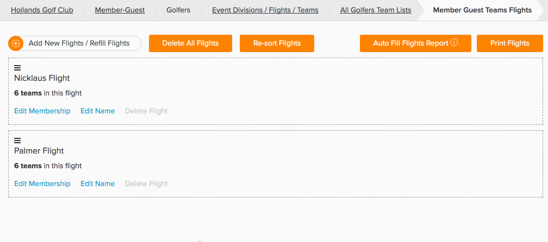Viewport: 548px width, 242px height.
Task: Open the Member-Guest breadcrumb link
Action: (120, 10)
